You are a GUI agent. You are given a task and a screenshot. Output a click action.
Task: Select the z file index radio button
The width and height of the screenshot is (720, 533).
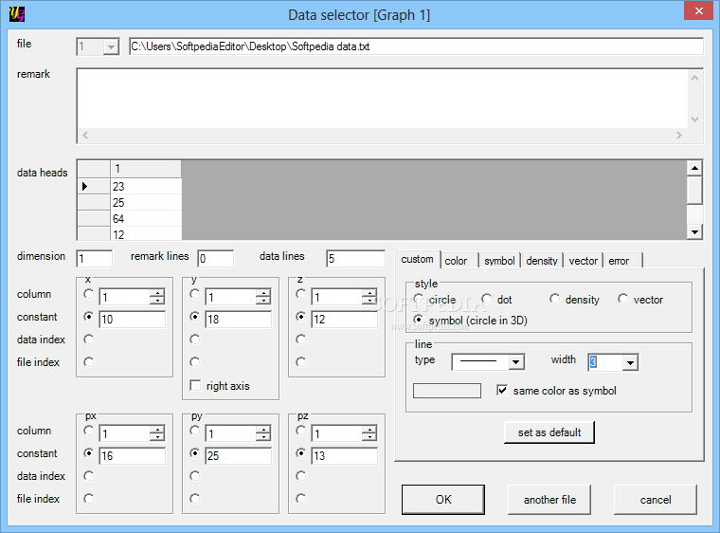click(x=300, y=362)
